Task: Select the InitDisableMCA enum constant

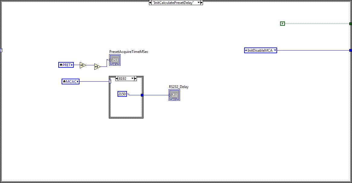Action: coord(260,50)
